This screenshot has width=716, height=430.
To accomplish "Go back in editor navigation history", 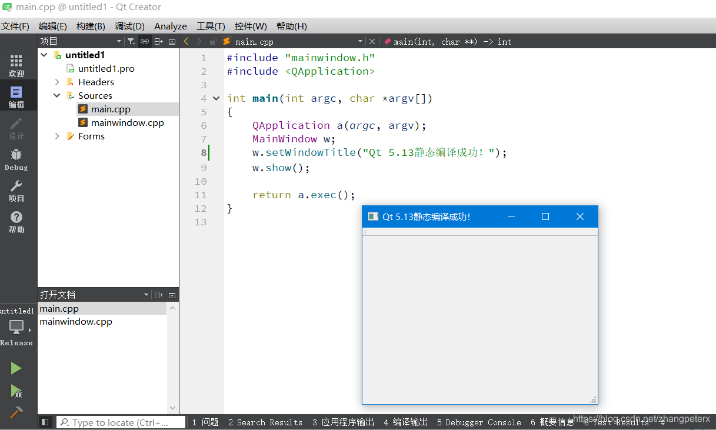I will (187, 41).
